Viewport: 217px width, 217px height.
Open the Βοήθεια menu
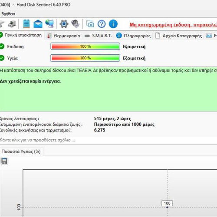[8, 14]
